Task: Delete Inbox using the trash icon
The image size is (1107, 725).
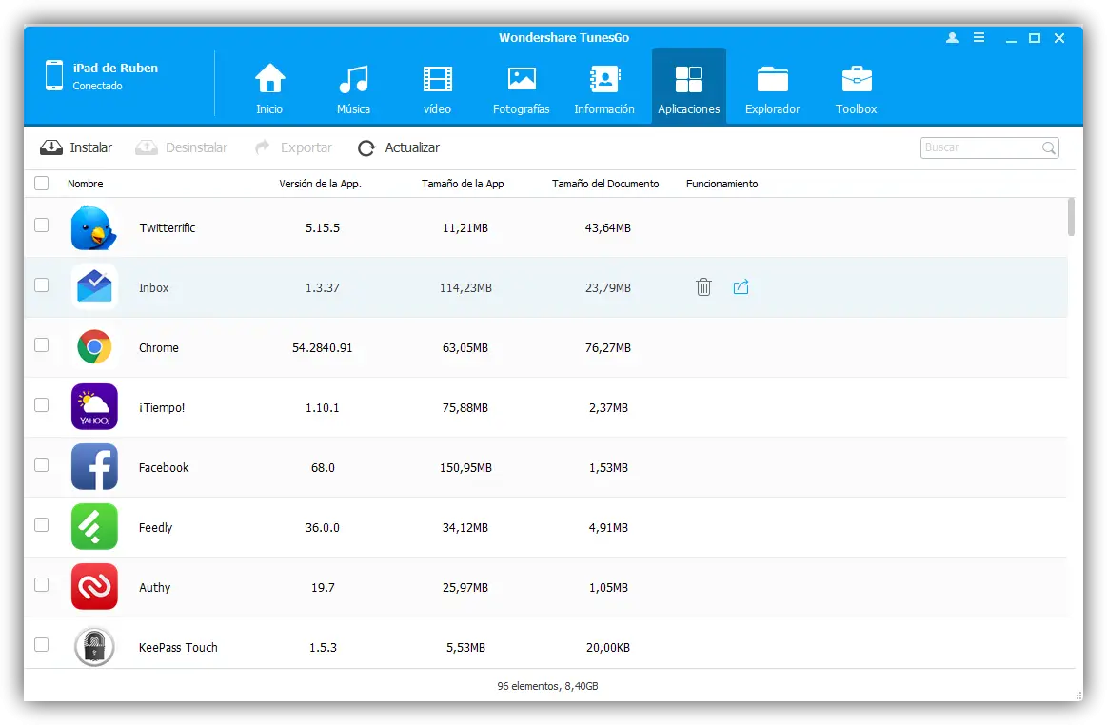Action: click(703, 286)
